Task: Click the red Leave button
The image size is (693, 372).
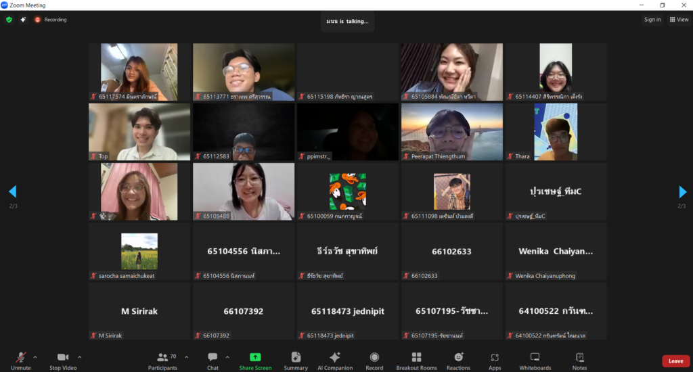Action: pos(675,361)
